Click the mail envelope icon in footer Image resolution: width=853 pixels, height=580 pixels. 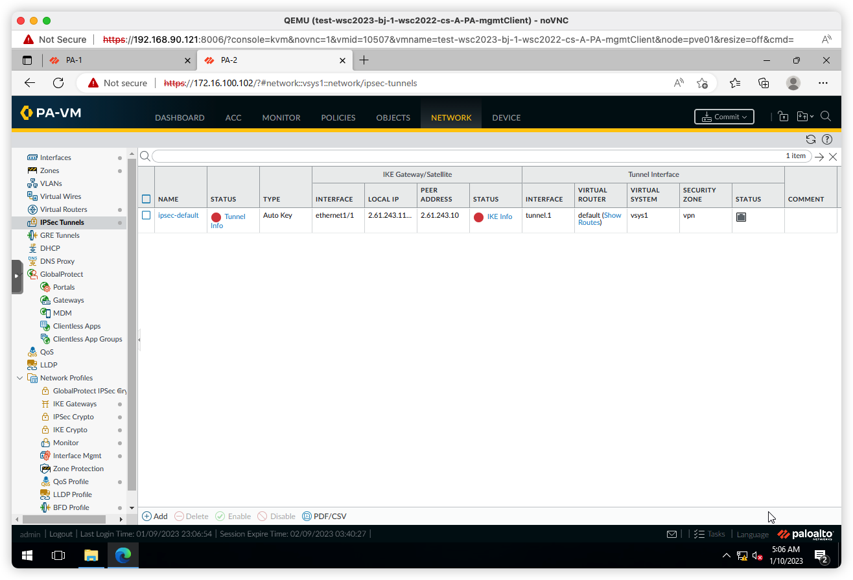tap(672, 534)
